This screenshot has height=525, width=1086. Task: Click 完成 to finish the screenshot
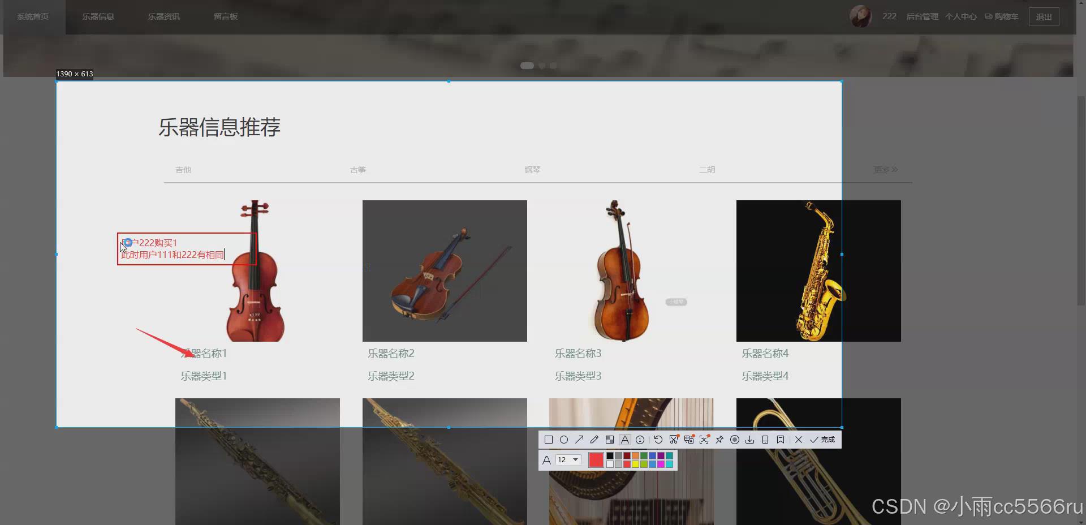(x=822, y=440)
